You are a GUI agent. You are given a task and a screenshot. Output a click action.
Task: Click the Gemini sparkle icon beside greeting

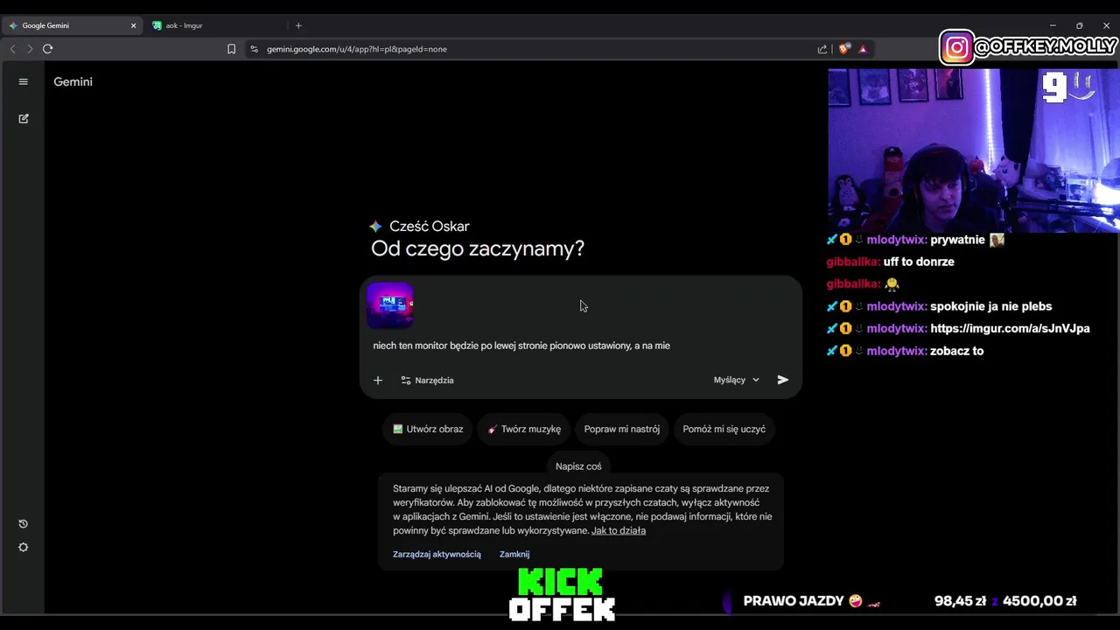[376, 227]
